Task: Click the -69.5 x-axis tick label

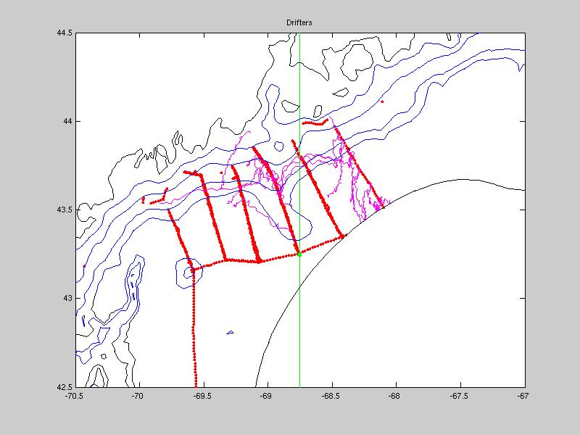Action: tap(203, 396)
